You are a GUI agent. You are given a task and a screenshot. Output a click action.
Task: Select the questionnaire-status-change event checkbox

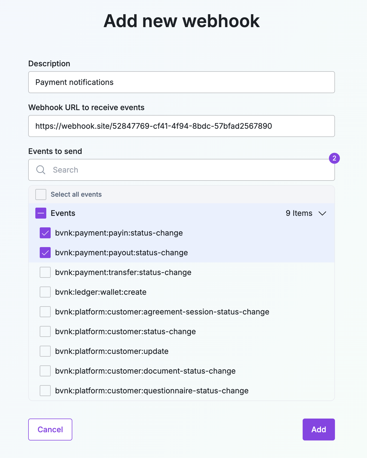(45, 391)
